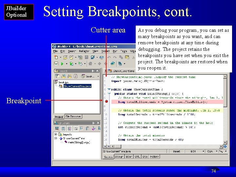Click the Save All icon
236x177 pixels.
pos(92,57)
